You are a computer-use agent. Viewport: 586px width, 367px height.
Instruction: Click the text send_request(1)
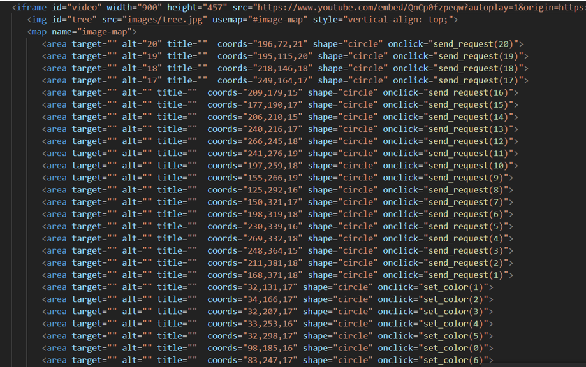[466, 275]
